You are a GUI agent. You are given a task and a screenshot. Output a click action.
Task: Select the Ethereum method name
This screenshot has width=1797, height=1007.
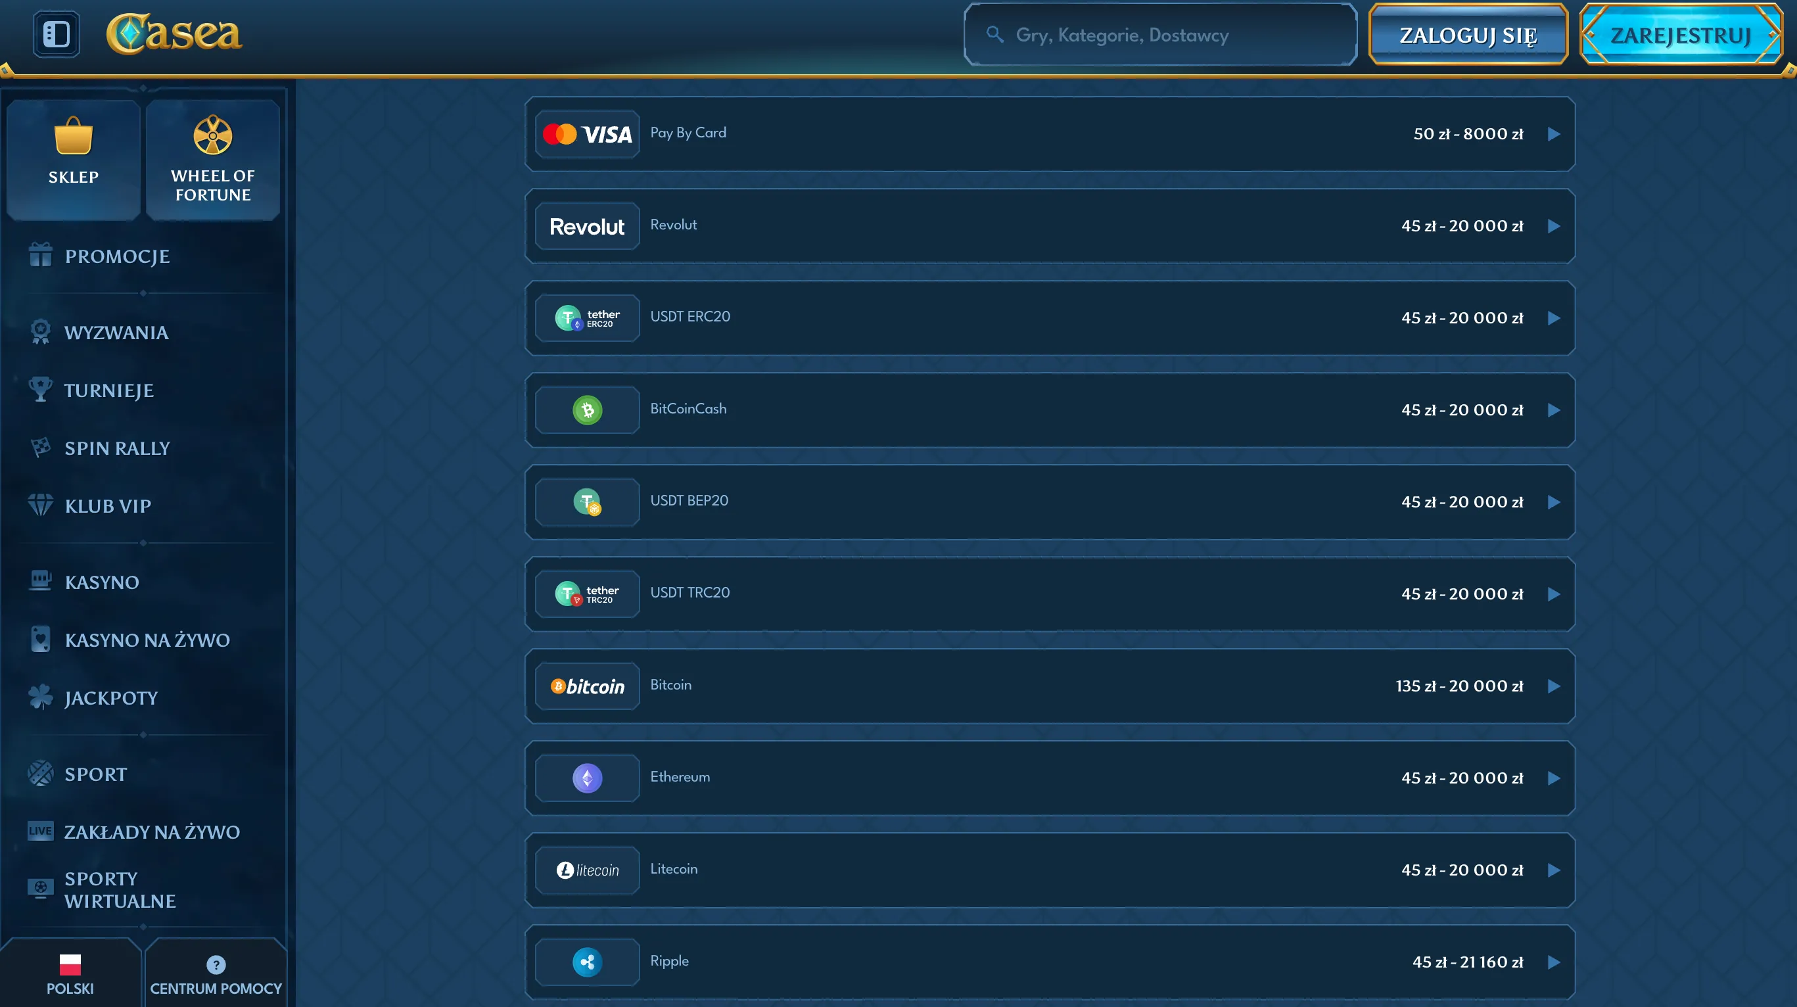pos(680,777)
